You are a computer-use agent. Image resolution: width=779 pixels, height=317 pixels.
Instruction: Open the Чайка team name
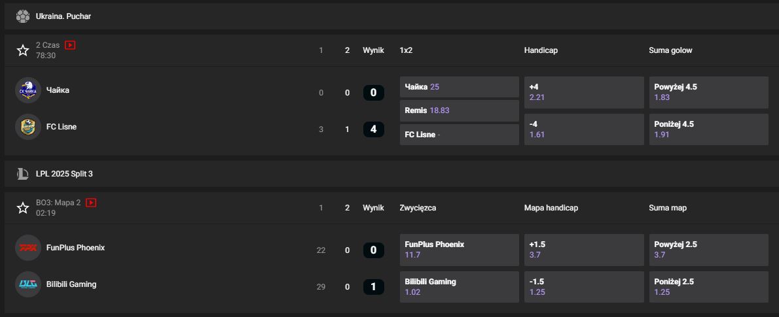pyautogui.click(x=58, y=90)
